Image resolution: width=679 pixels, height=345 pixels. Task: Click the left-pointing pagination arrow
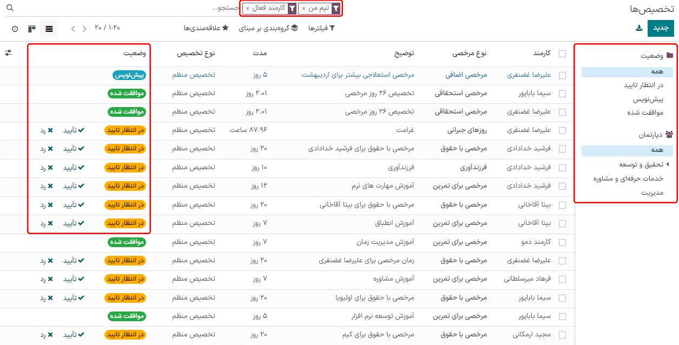[x=73, y=29]
